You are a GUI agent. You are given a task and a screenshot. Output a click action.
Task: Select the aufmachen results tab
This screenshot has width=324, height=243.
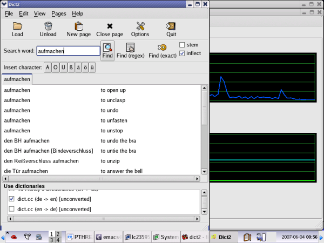click(x=17, y=79)
